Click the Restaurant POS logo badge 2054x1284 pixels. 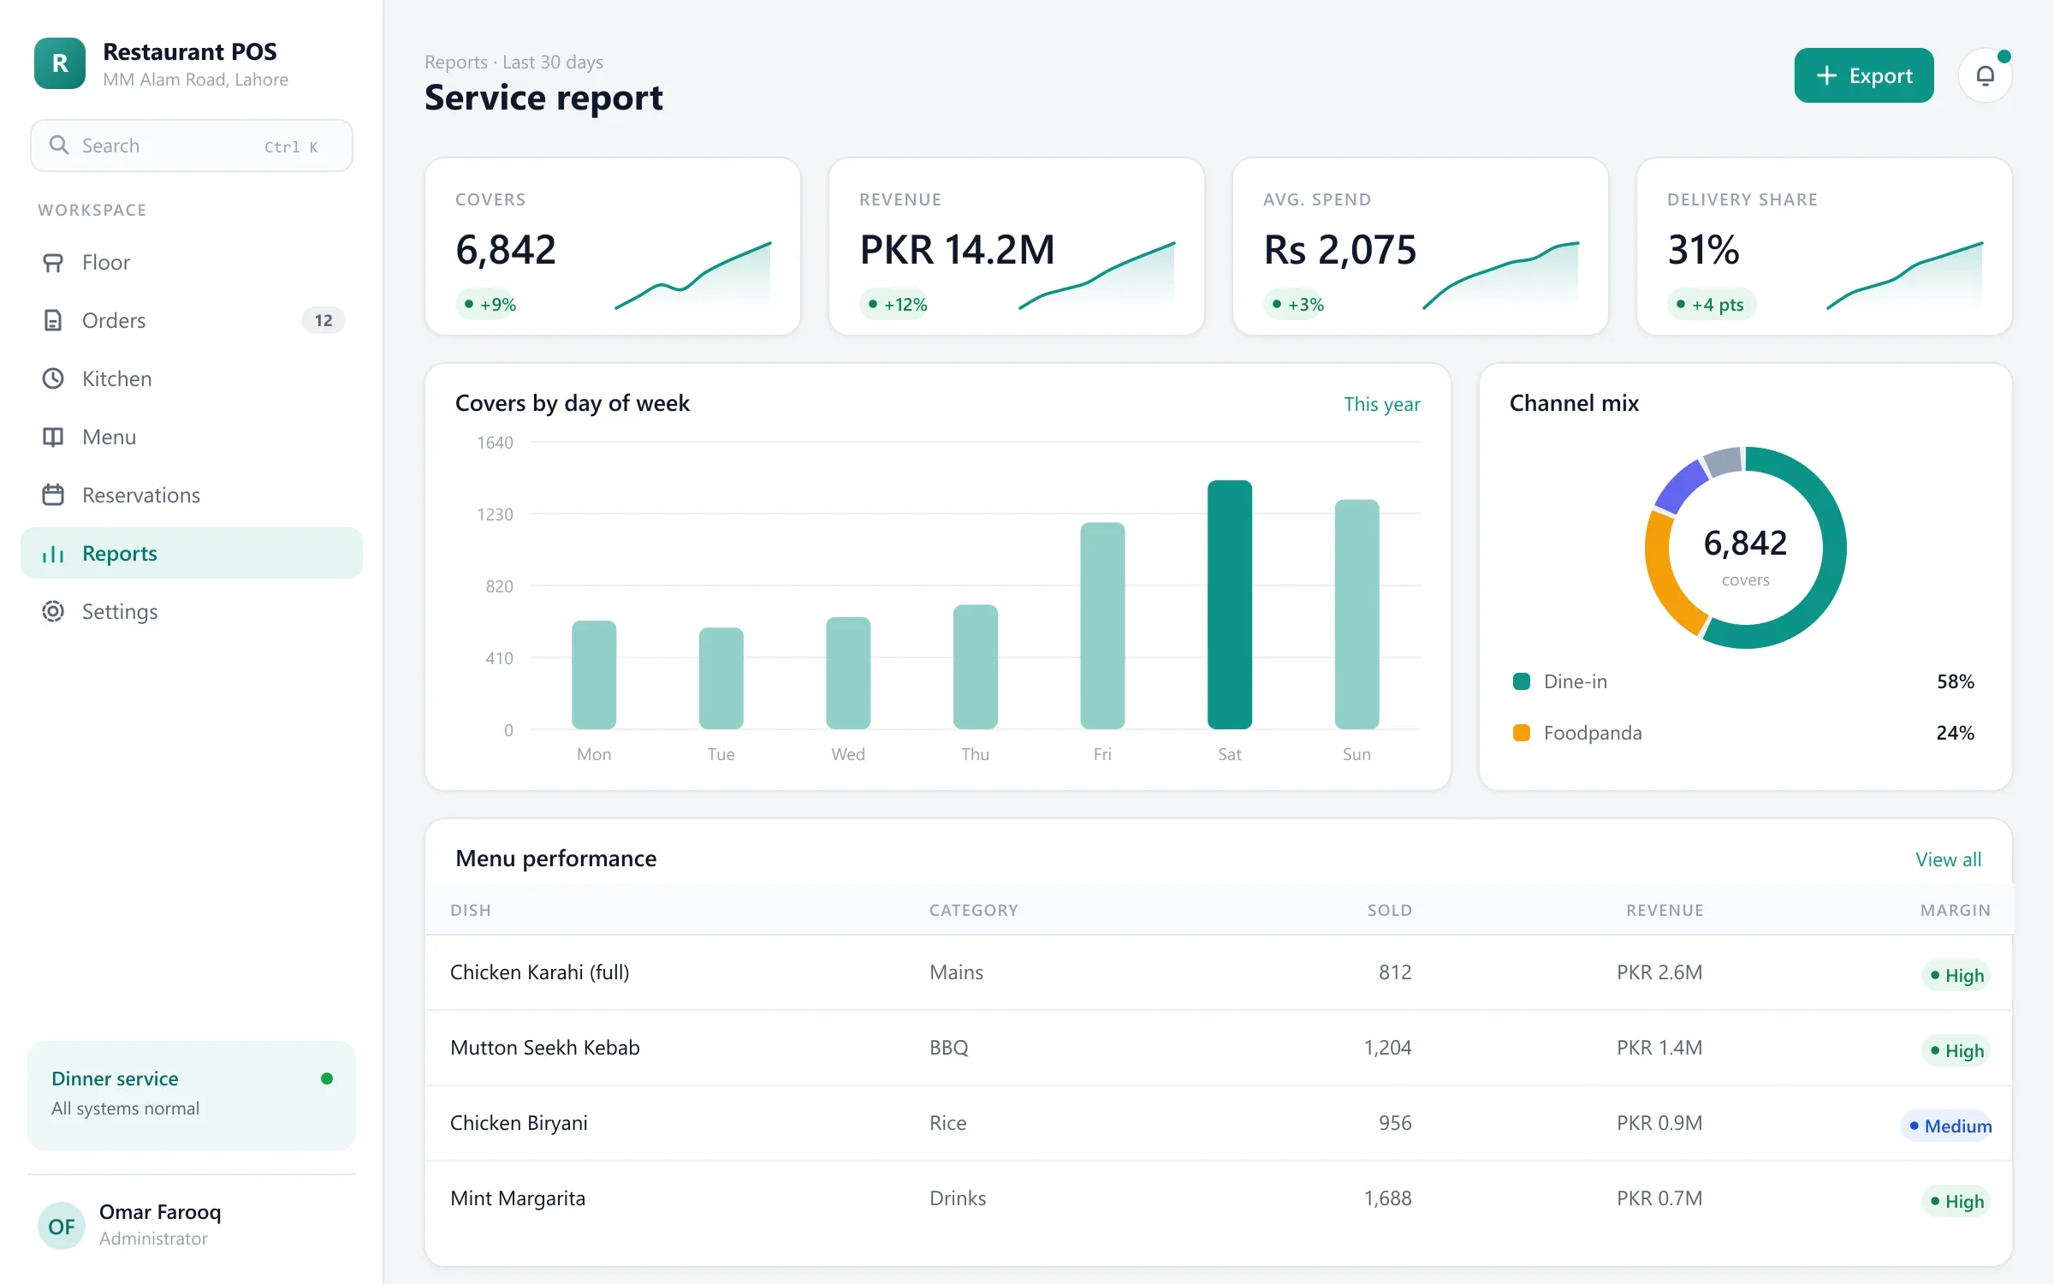point(60,63)
